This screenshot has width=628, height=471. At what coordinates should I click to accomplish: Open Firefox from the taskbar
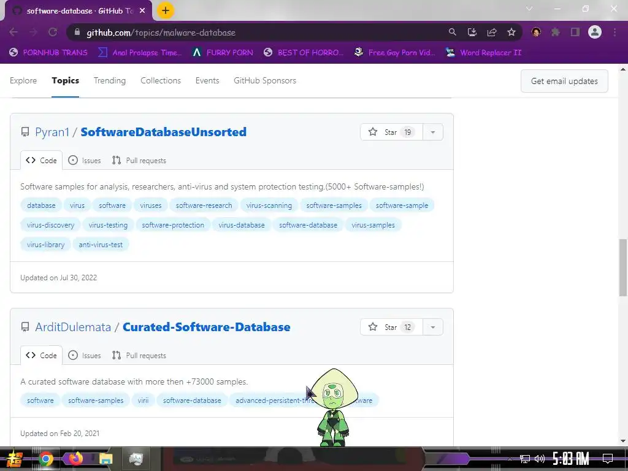[75, 459]
